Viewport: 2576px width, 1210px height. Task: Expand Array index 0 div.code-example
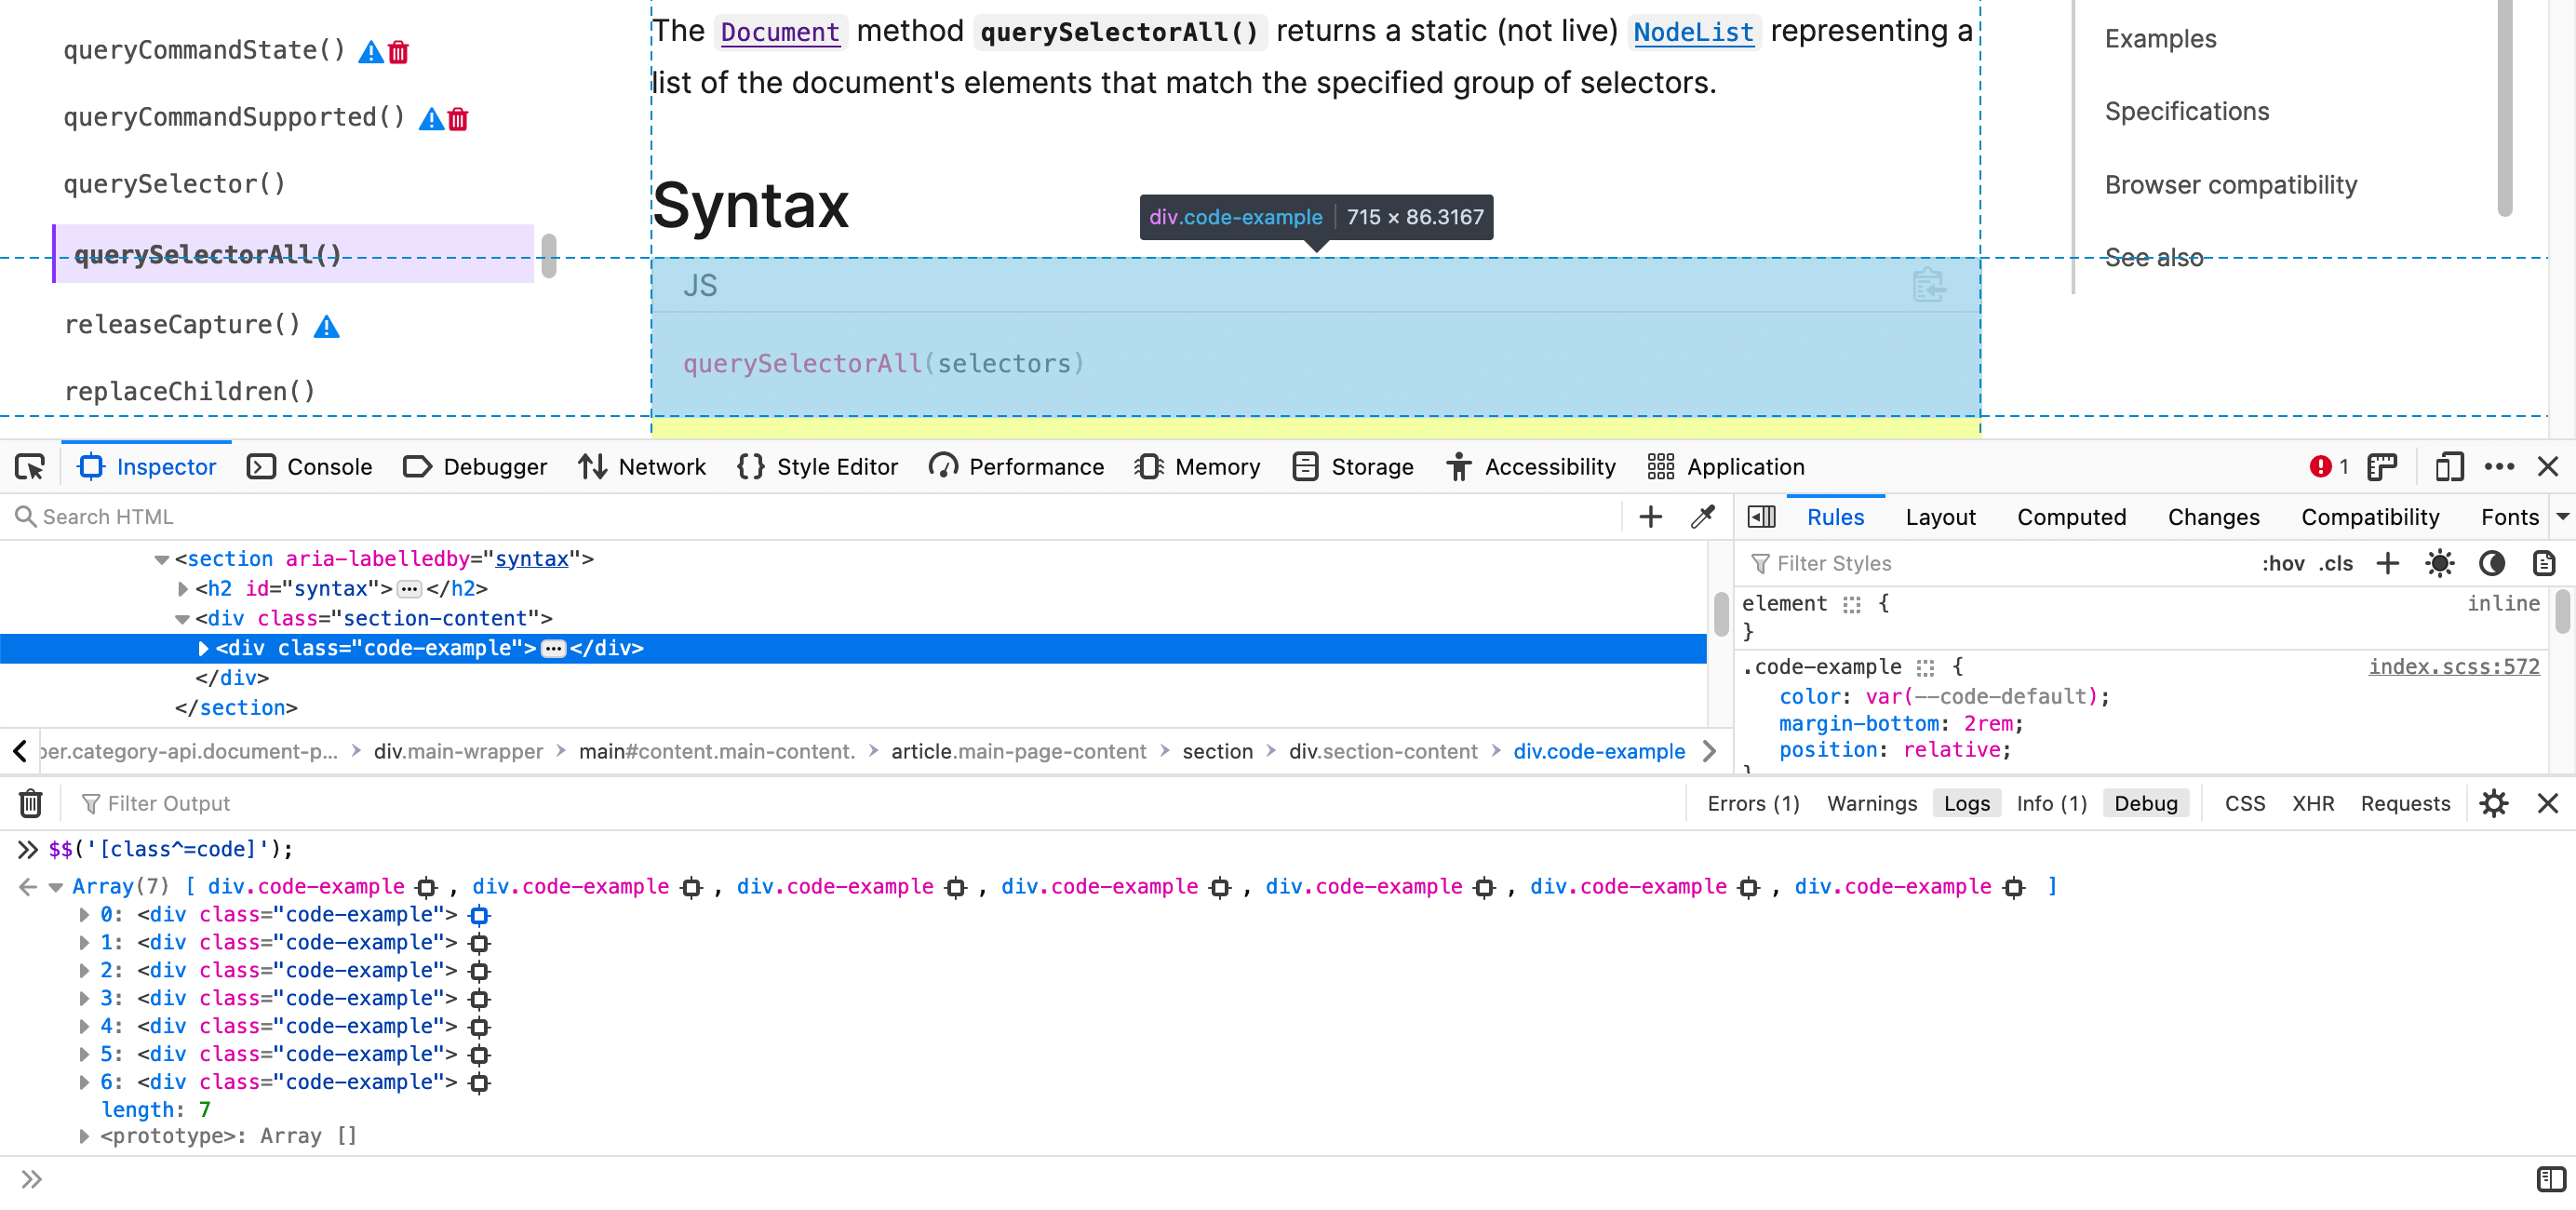click(x=86, y=914)
